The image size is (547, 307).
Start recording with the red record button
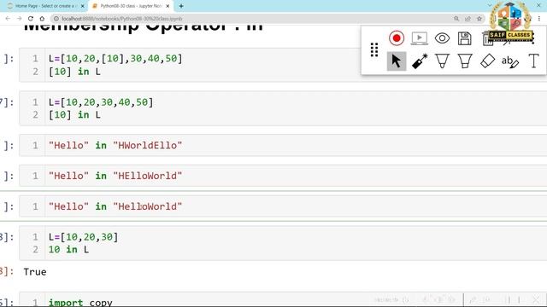point(397,38)
